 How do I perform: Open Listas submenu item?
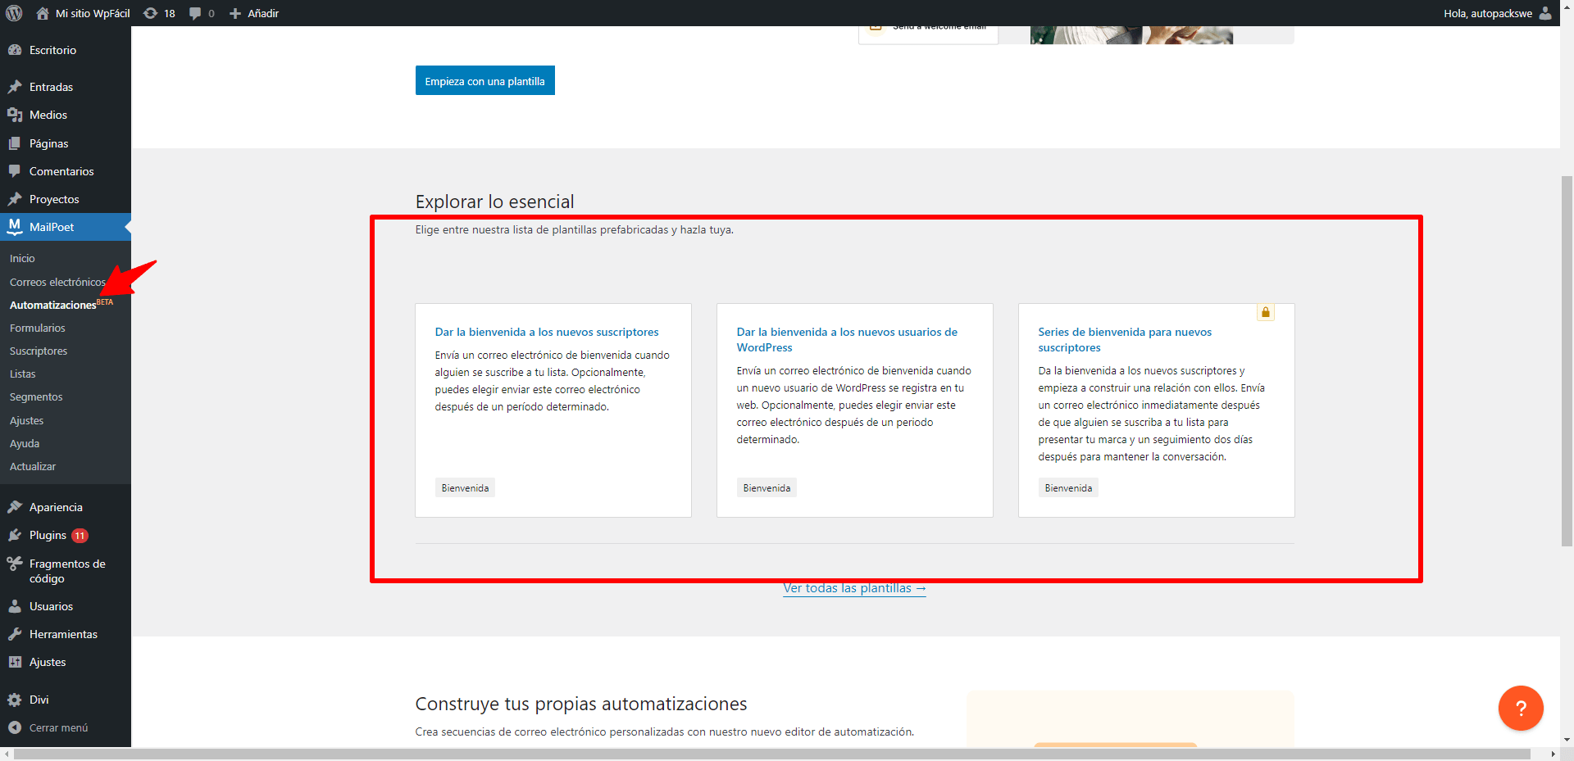tap(23, 374)
